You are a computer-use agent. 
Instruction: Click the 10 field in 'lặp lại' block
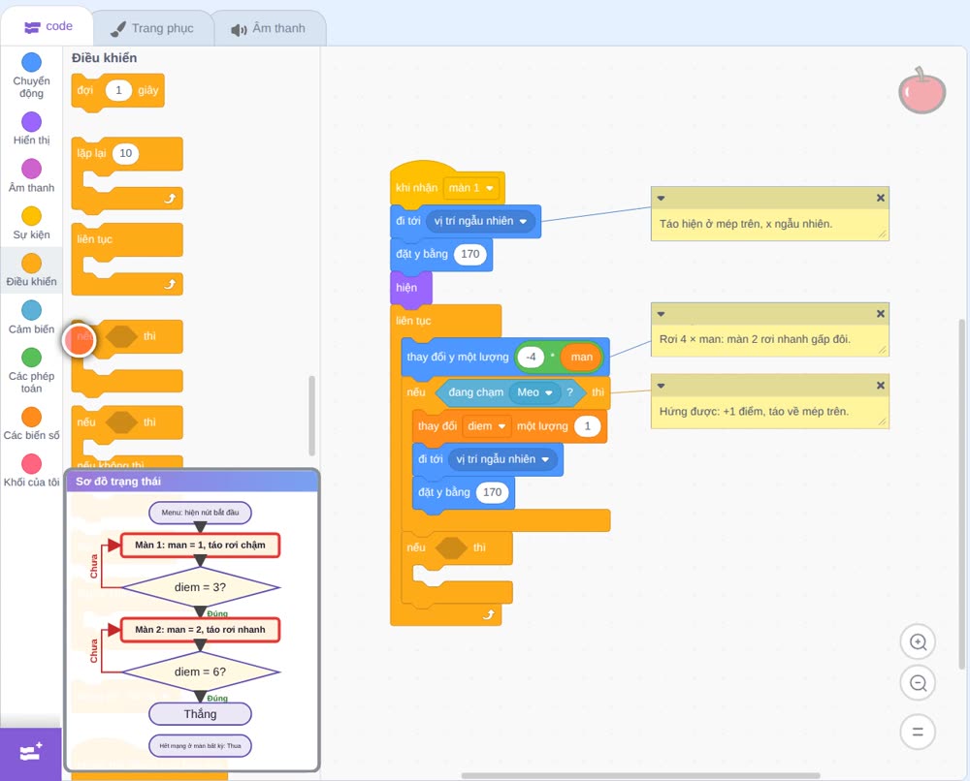click(x=125, y=153)
